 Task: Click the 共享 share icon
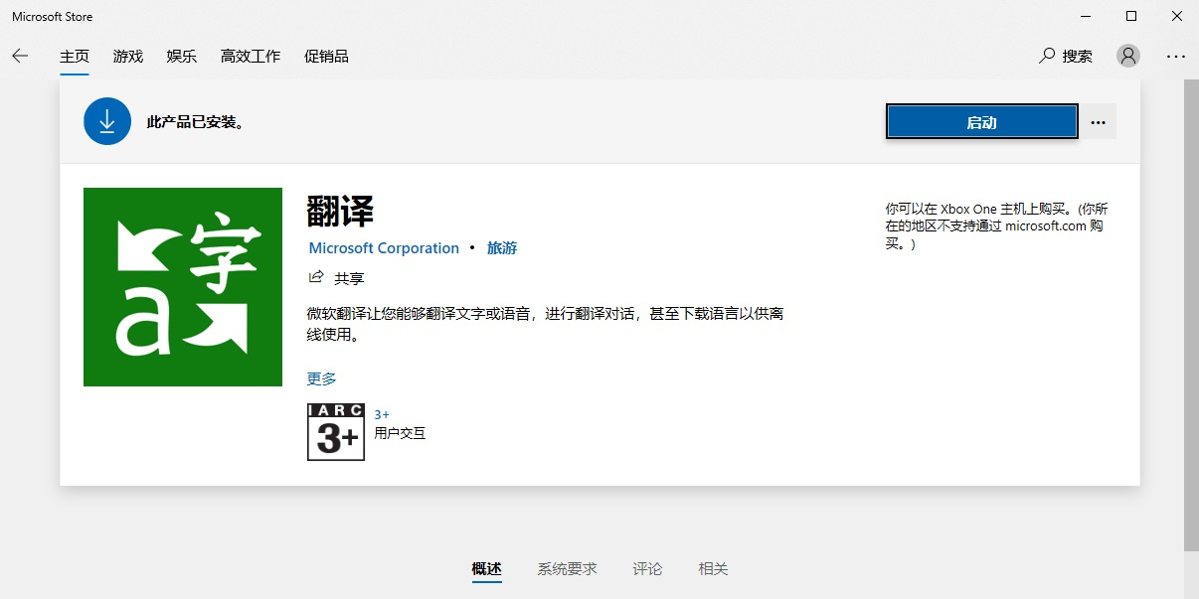(x=316, y=277)
